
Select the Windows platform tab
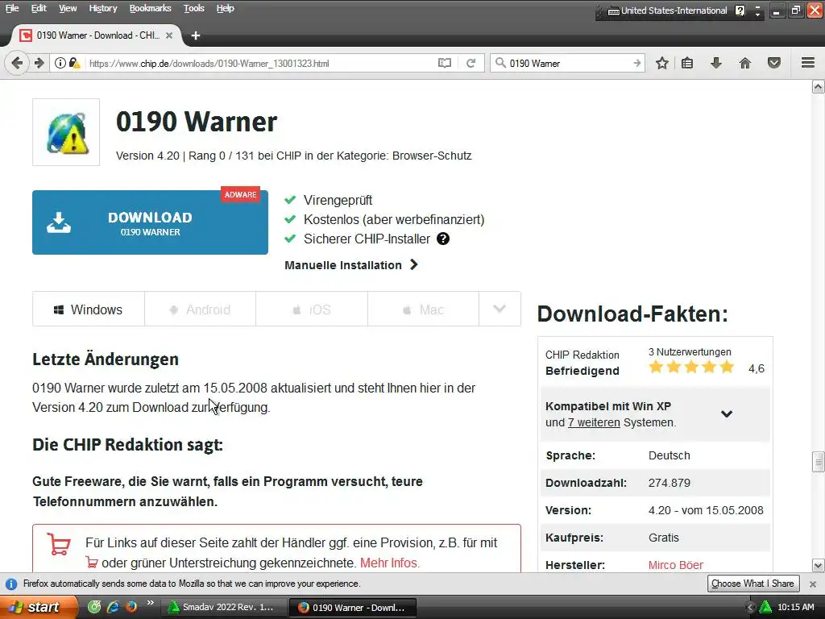click(89, 309)
